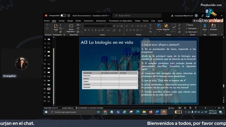
Task: Switch to Reading view icon
Action: pyautogui.click(x=190, y=108)
